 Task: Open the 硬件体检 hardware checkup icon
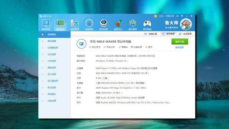click(46, 25)
